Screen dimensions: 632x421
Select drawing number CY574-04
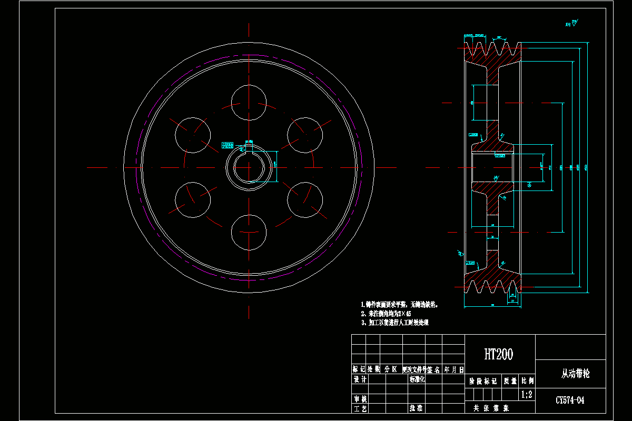(570, 400)
